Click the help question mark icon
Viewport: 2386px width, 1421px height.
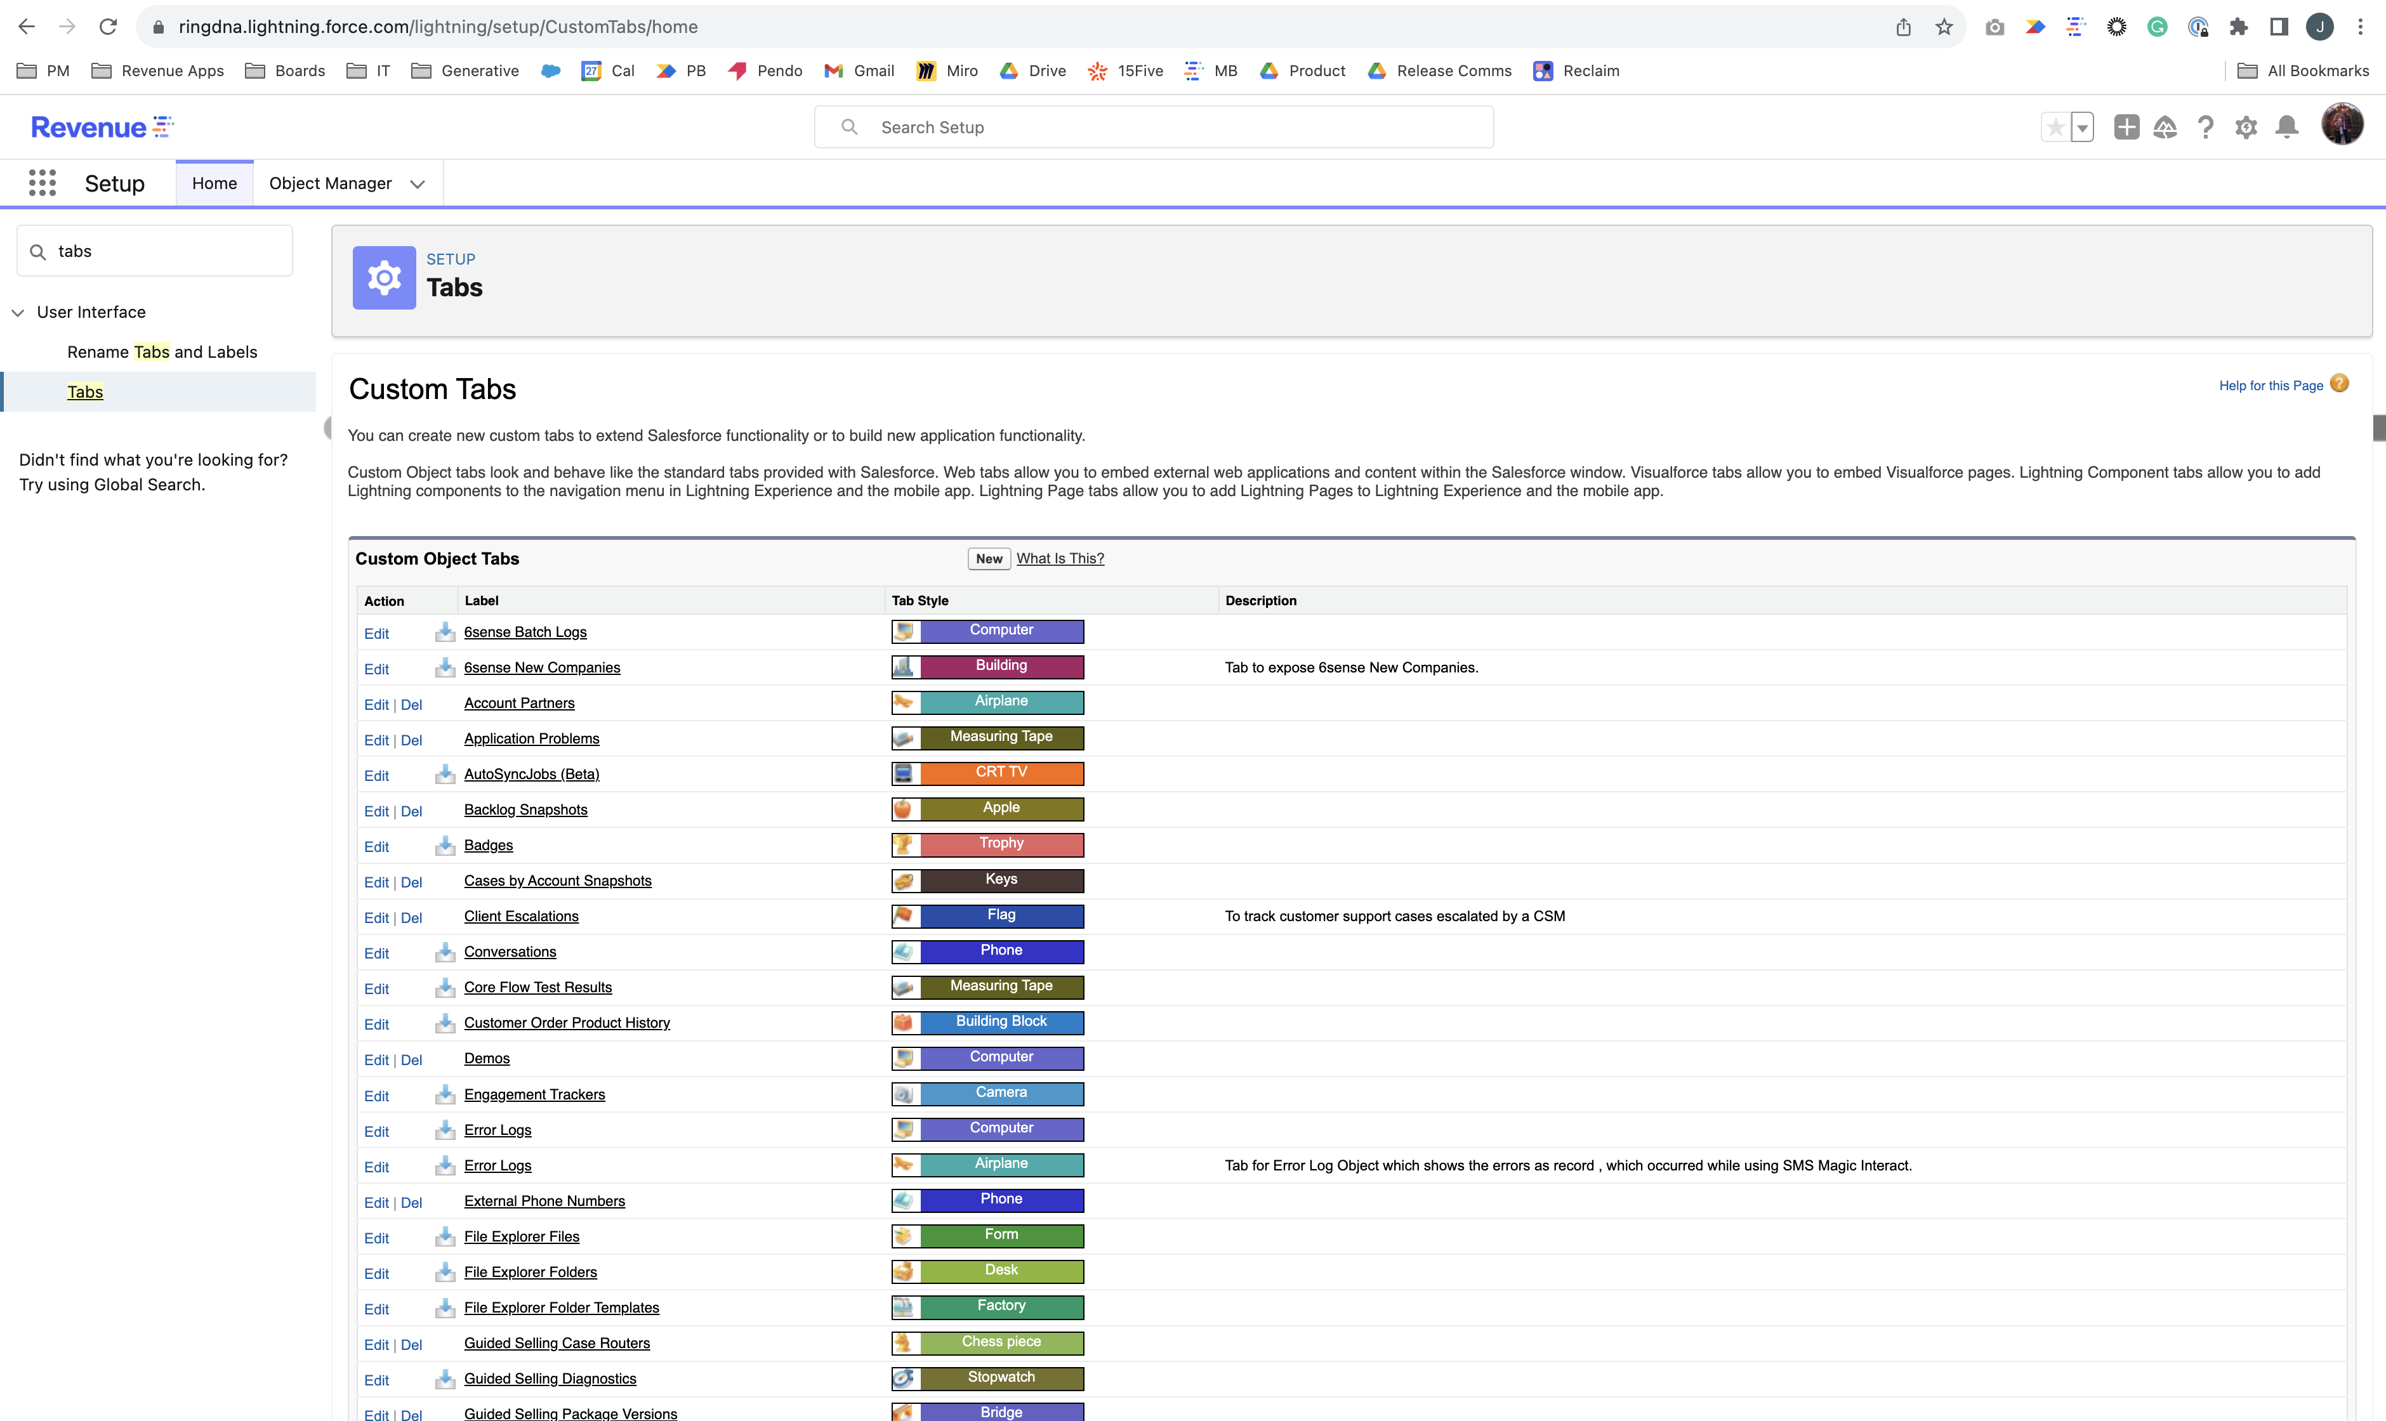(2206, 126)
